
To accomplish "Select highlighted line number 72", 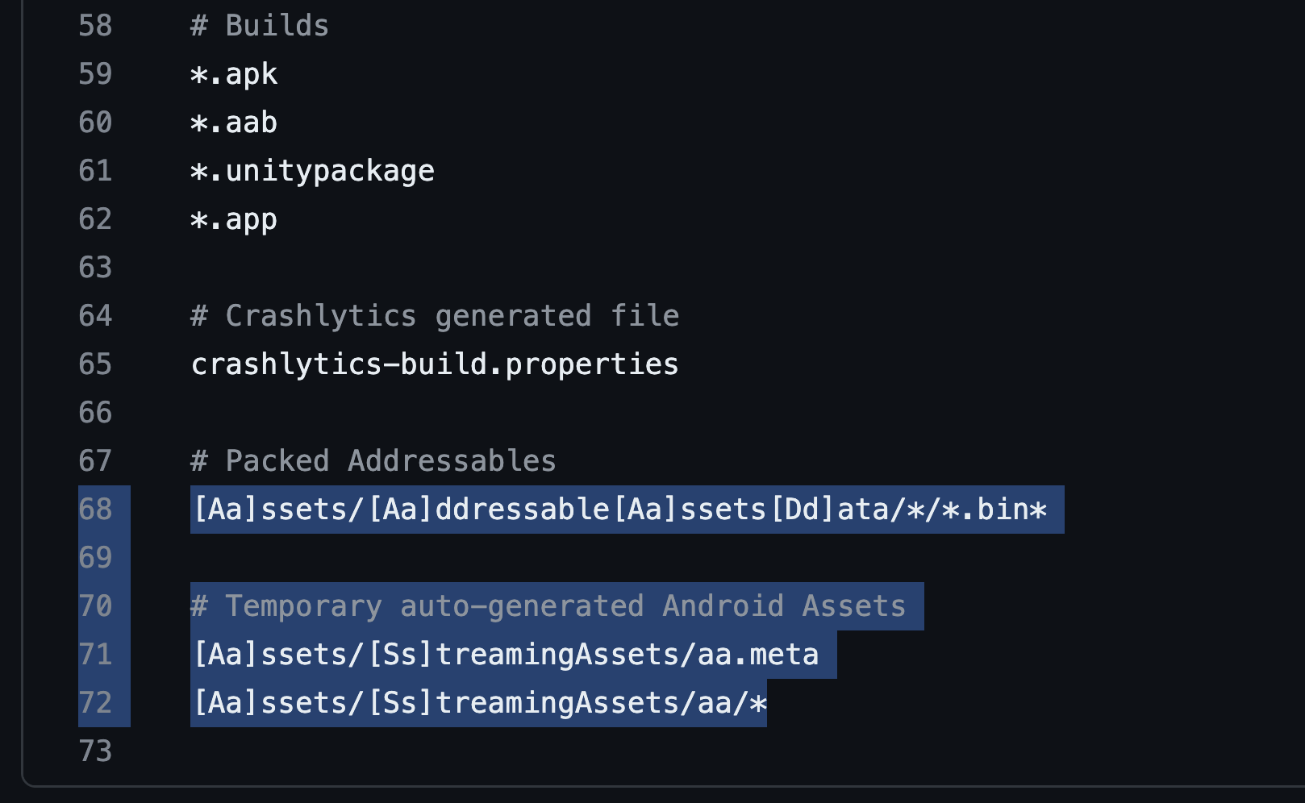I will 95,703.
